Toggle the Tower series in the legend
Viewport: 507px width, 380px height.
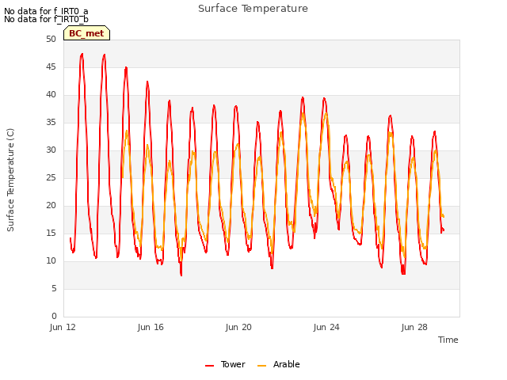click(225, 364)
